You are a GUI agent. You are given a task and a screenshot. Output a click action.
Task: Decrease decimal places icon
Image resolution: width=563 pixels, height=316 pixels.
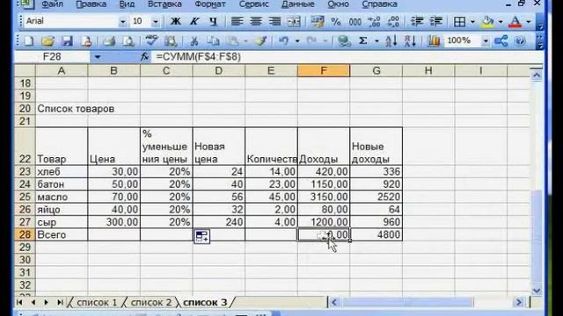pyautogui.click(x=393, y=21)
